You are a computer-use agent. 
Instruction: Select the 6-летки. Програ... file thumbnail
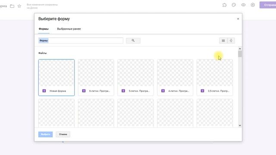click(96, 77)
